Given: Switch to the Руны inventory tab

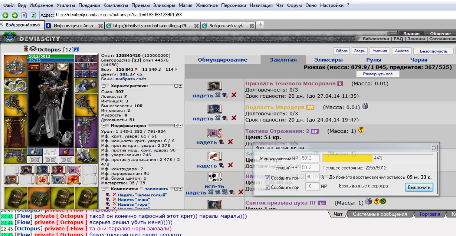Looking at the screenshot, I should [373, 60].
